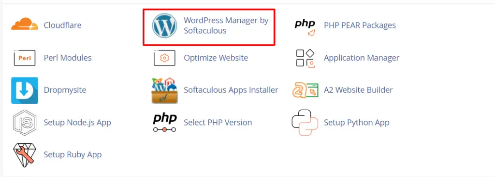Click the Cloudflare text link
The height and width of the screenshot is (177, 495).
(x=62, y=25)
